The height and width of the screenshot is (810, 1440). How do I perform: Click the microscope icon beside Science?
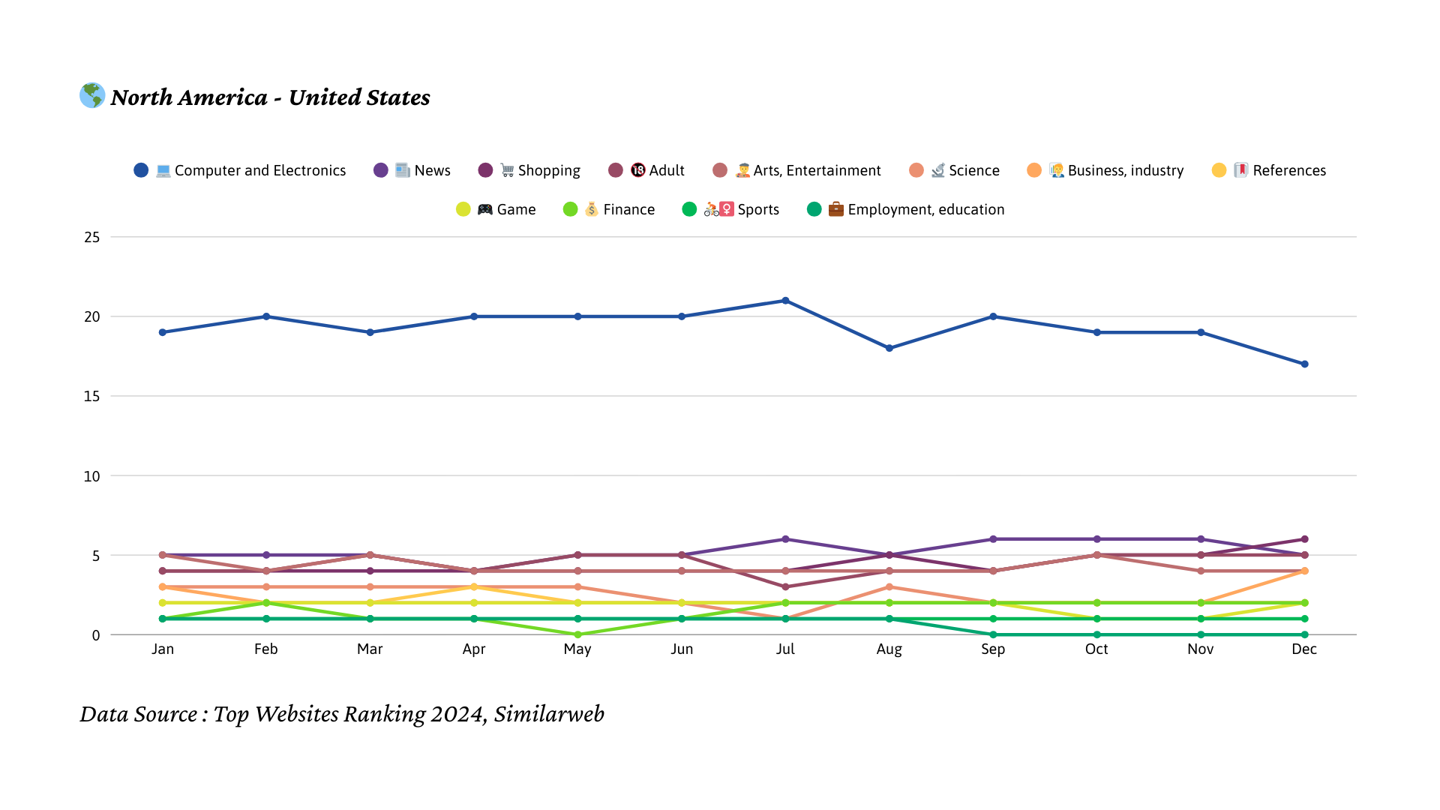point(938,171)
